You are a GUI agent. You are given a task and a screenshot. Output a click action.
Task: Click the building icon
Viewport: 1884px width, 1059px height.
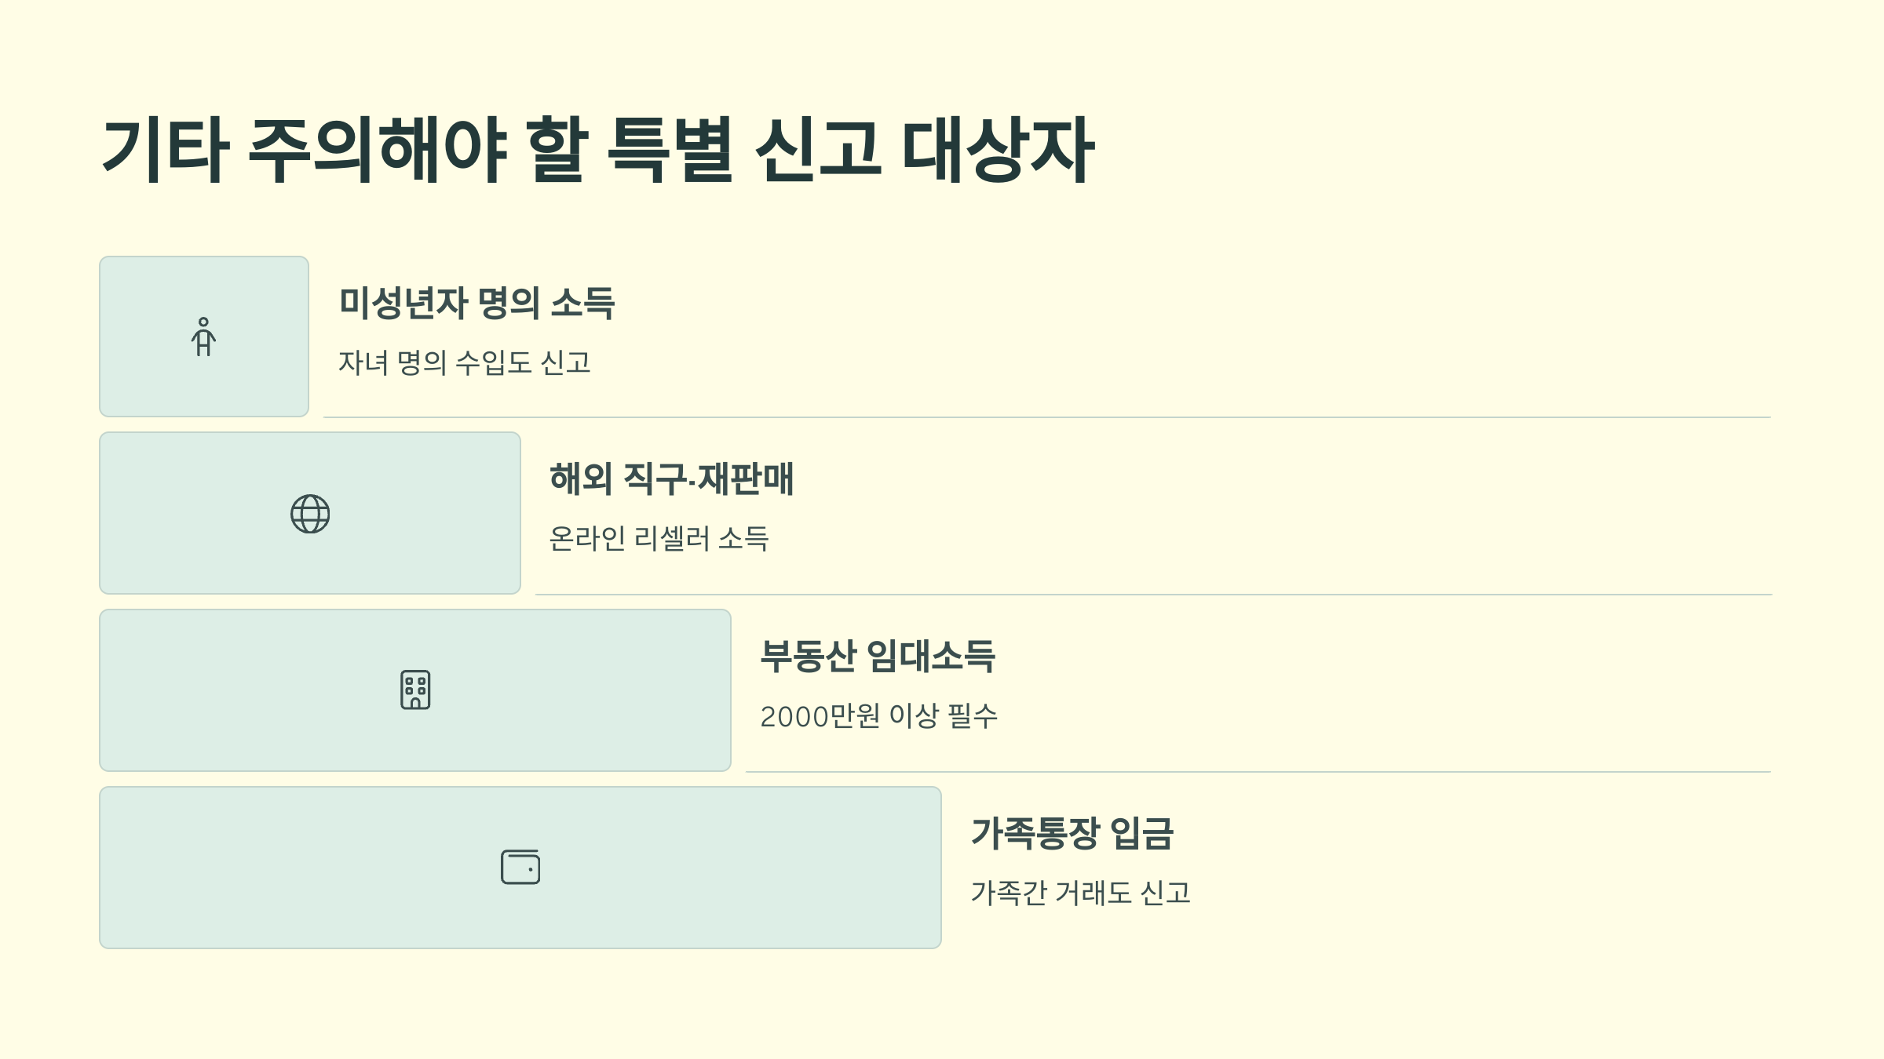[x=415, y=690]
